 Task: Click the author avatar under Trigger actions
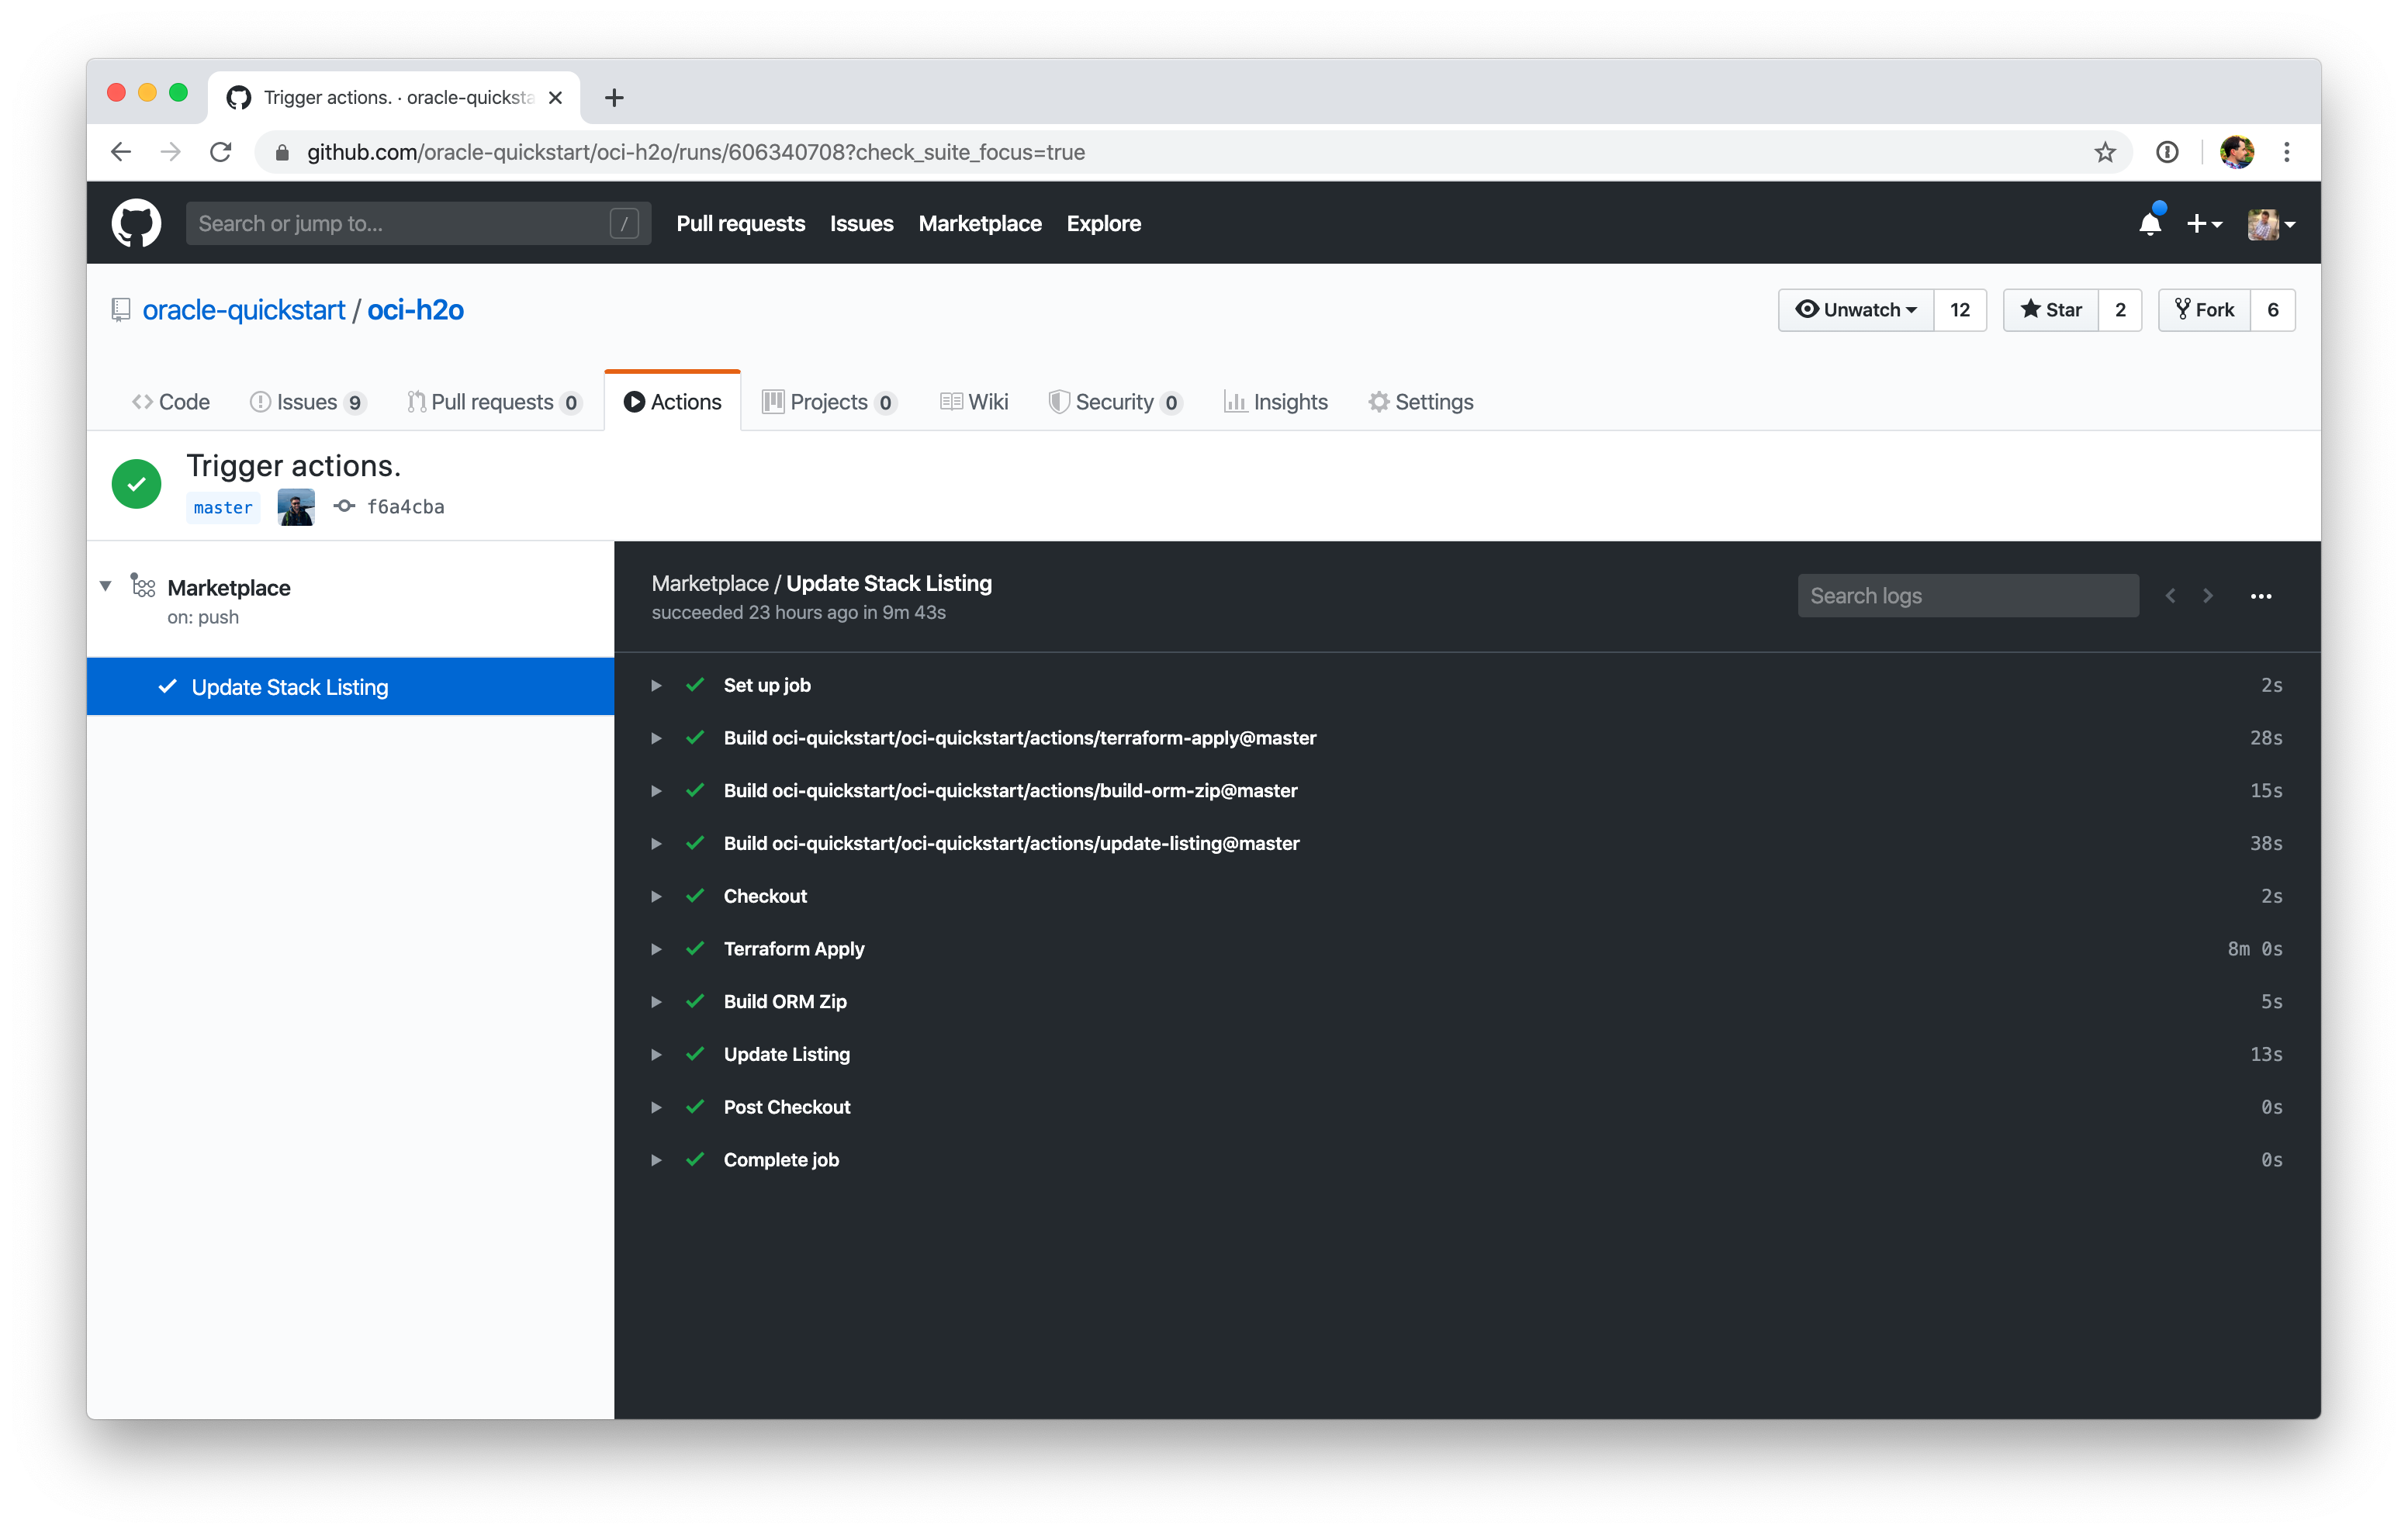tap(295, 506)
